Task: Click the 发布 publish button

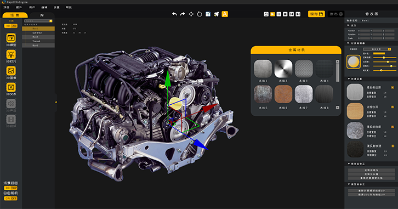Action: tap(336, 14)
